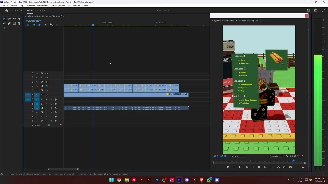The image size is (328, 184).
Task: Select the Type tool
Action: point(4,28)
